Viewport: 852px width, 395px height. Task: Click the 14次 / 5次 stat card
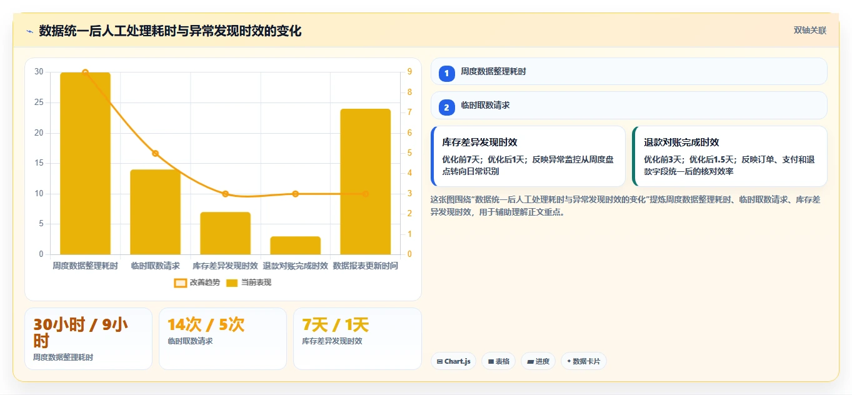click(x=223, y=339)
